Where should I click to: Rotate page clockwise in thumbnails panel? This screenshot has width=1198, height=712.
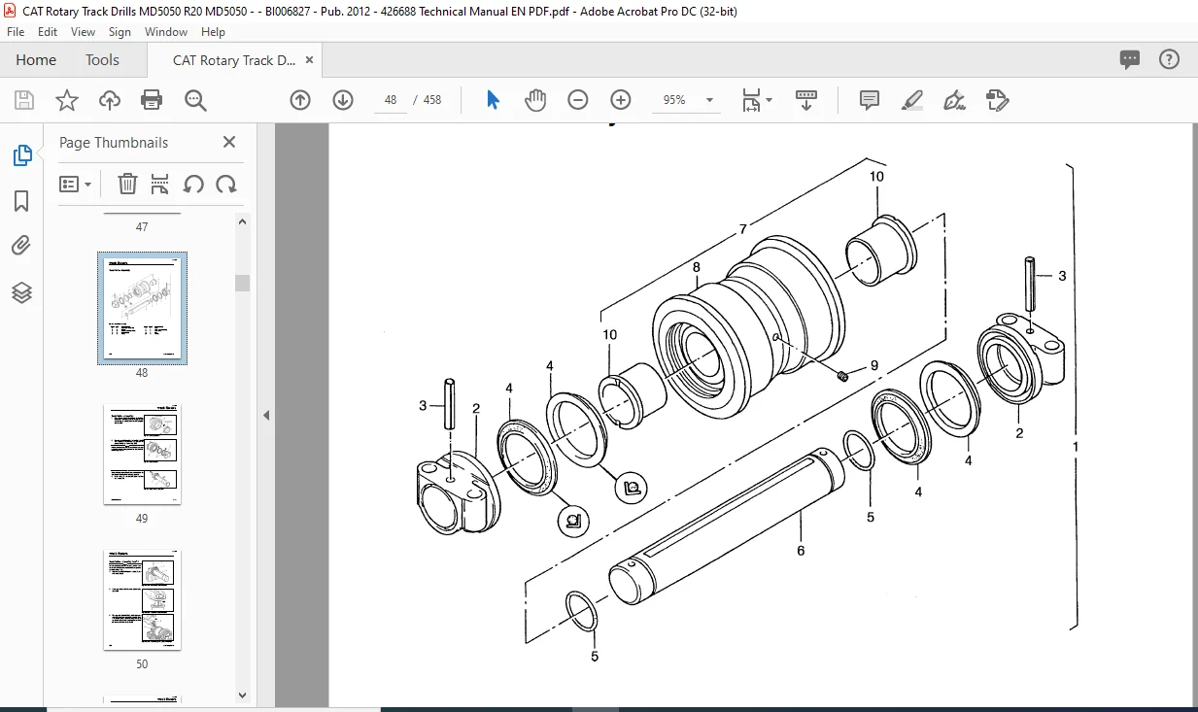(x=226, y=184)
